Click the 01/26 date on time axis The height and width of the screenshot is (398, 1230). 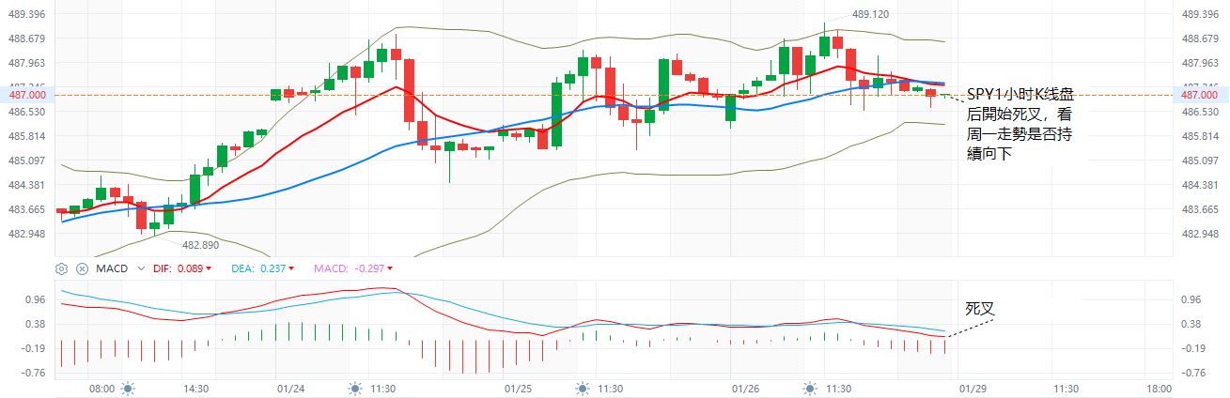click(x=745, y=388)
